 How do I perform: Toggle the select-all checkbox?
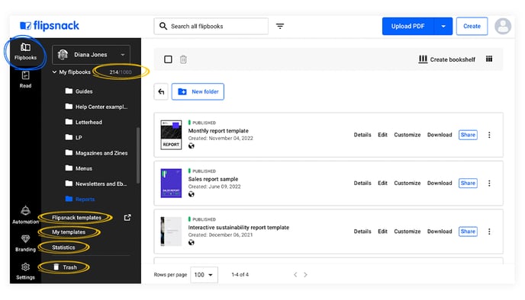coord(168,59)
